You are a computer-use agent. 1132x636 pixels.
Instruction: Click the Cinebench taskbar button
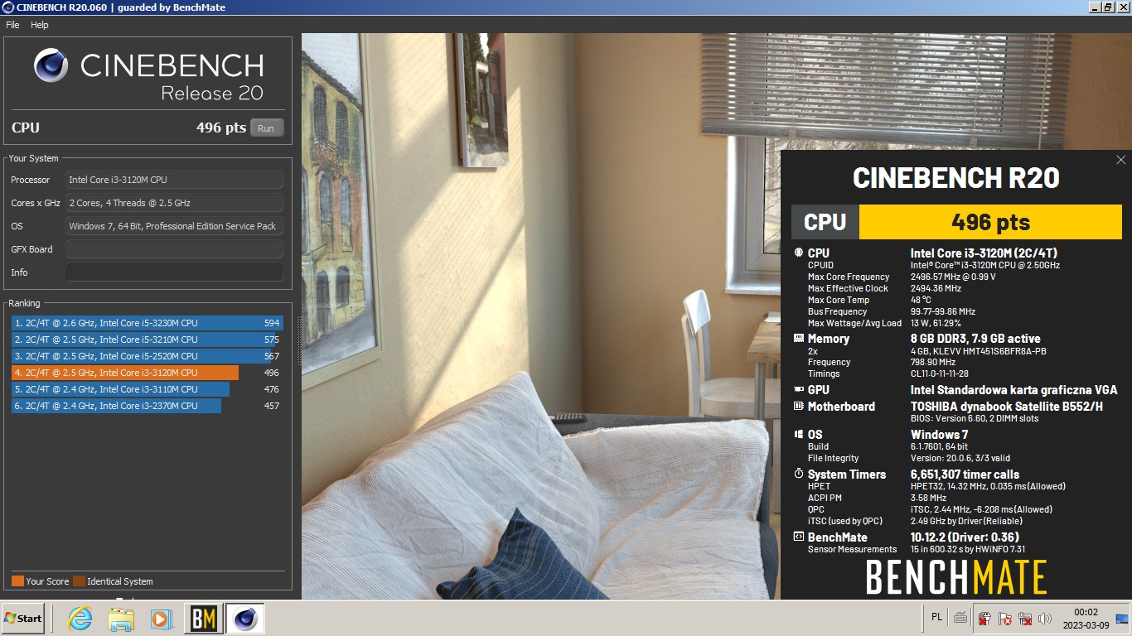pyautogui.click(x=245, y=619)
